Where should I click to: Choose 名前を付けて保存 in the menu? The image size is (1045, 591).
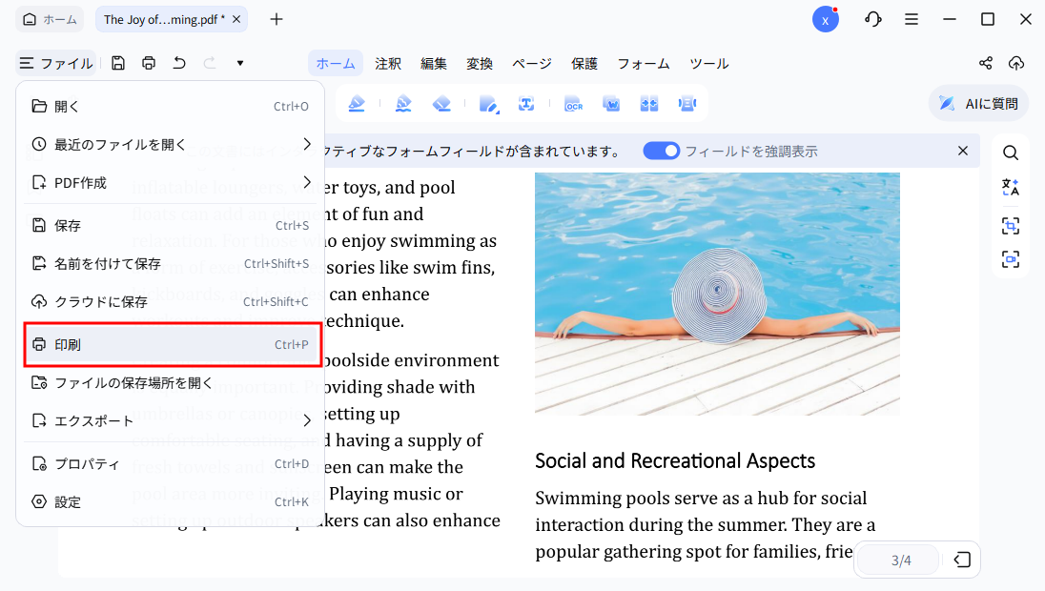pos(172,263)
